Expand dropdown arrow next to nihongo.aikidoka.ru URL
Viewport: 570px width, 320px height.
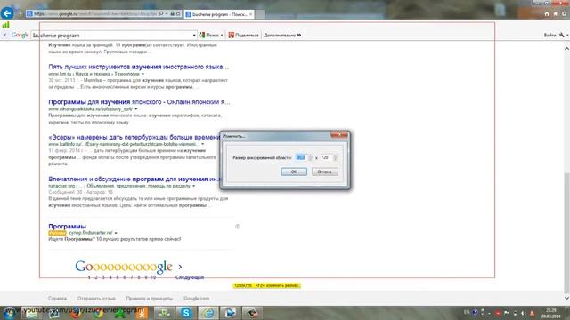[136, 108]
